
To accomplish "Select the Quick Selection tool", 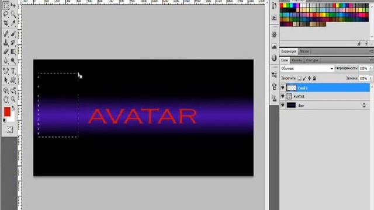I will (13, 15).
